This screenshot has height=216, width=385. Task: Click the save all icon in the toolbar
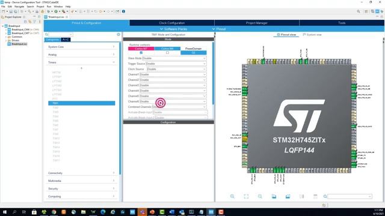coord(16,11)
